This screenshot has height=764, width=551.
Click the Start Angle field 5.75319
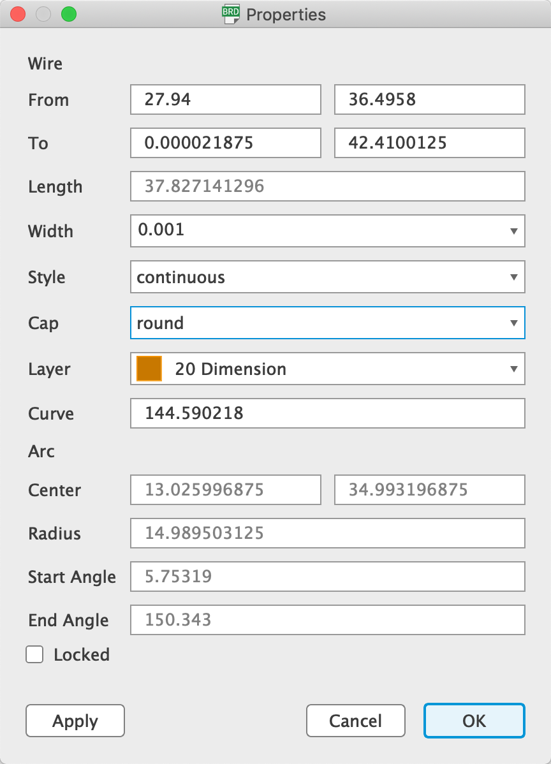pos(327,577)
